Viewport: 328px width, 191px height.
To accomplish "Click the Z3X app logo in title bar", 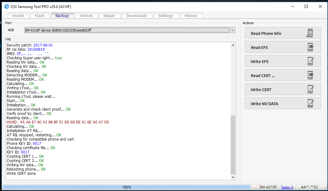I will click(x=7, y=6).
